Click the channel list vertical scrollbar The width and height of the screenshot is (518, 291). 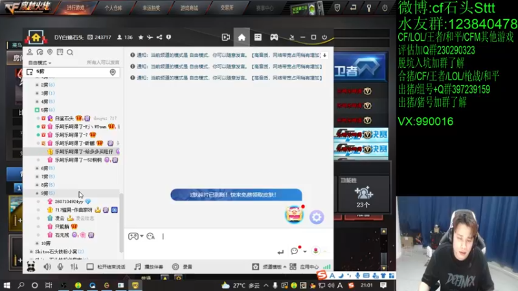tap(121, 222)
